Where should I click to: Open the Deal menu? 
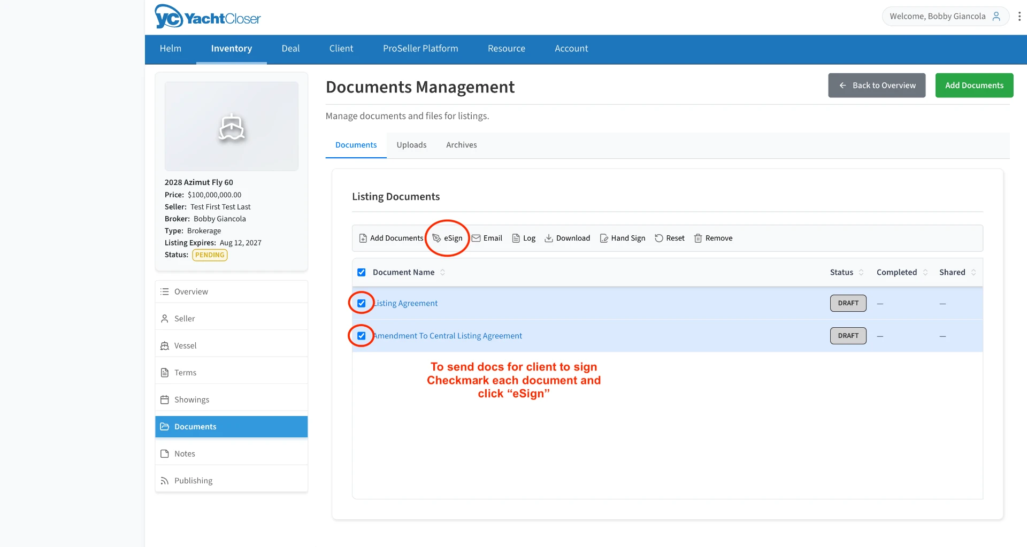click(290, 49)
